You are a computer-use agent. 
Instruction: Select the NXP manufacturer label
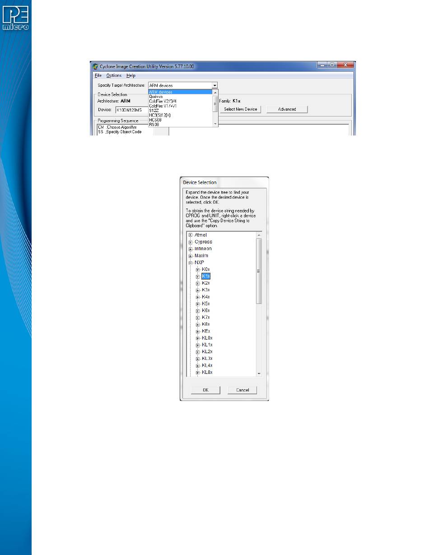(x=199, y=263)
